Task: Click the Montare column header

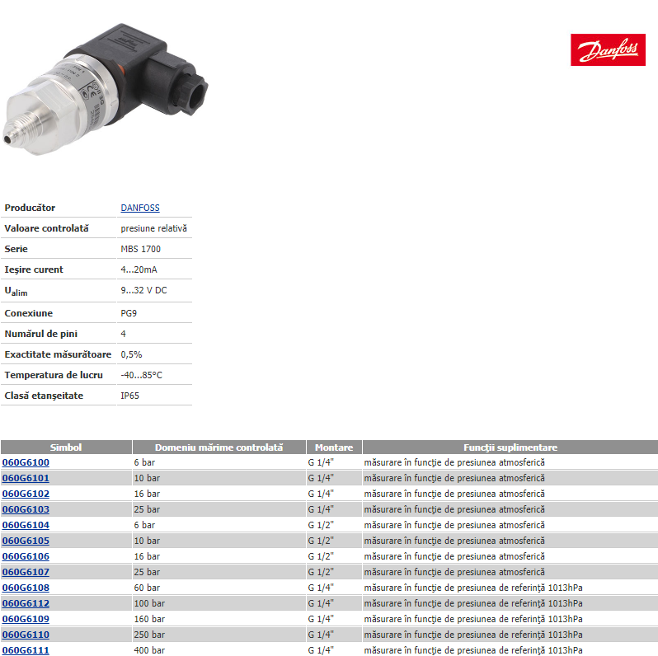Action: (334, 447)
